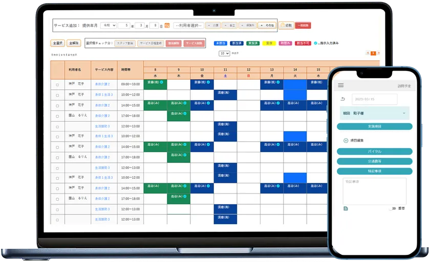
Task: Focus the year input field showing 5
Action: [124, 26]
